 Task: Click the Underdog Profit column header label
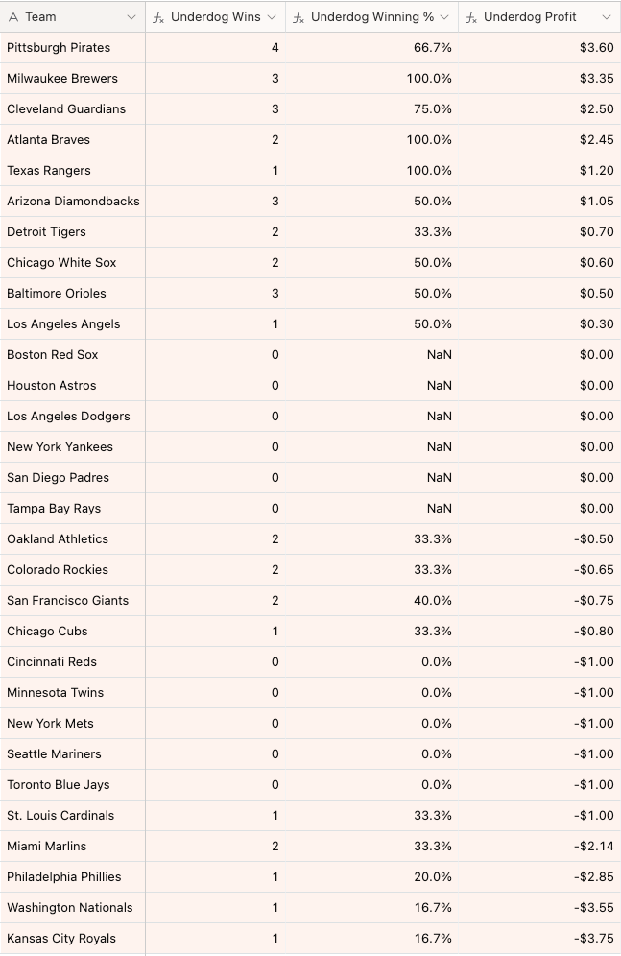[x=530, y=17]
